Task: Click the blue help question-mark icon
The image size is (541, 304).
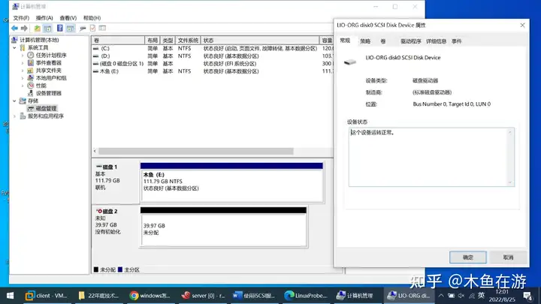Action: click(59, 29)
